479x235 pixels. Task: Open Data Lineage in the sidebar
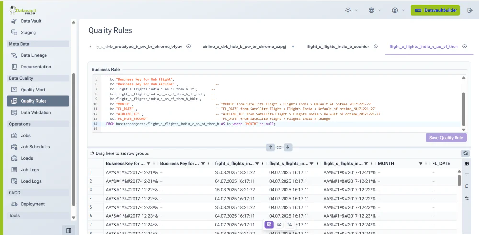coord(38,55)
